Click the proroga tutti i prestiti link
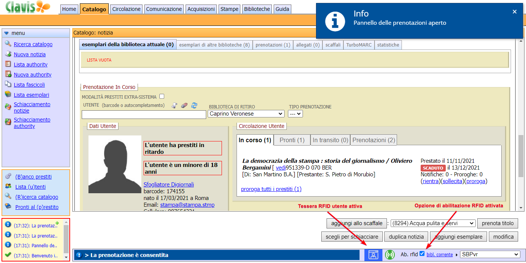 tap(271, 189)
